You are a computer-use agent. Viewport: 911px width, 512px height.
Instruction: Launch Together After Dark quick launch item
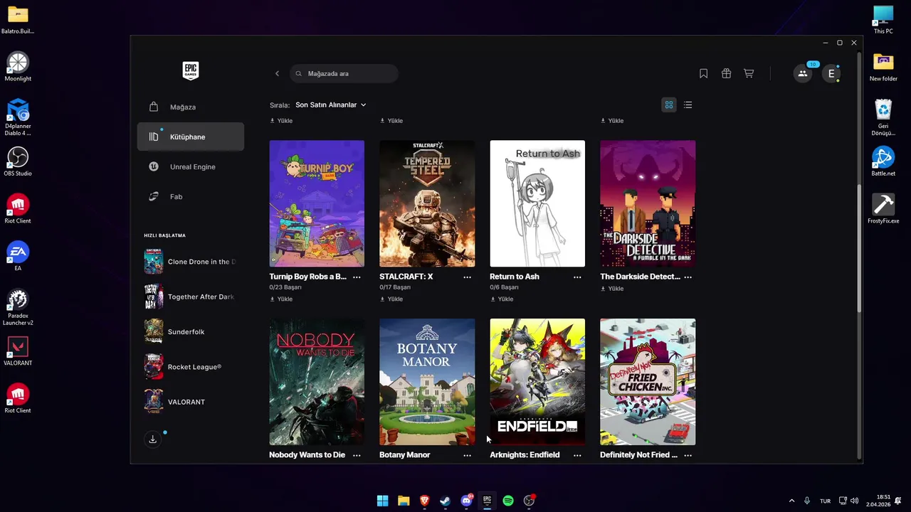(191, 297)
